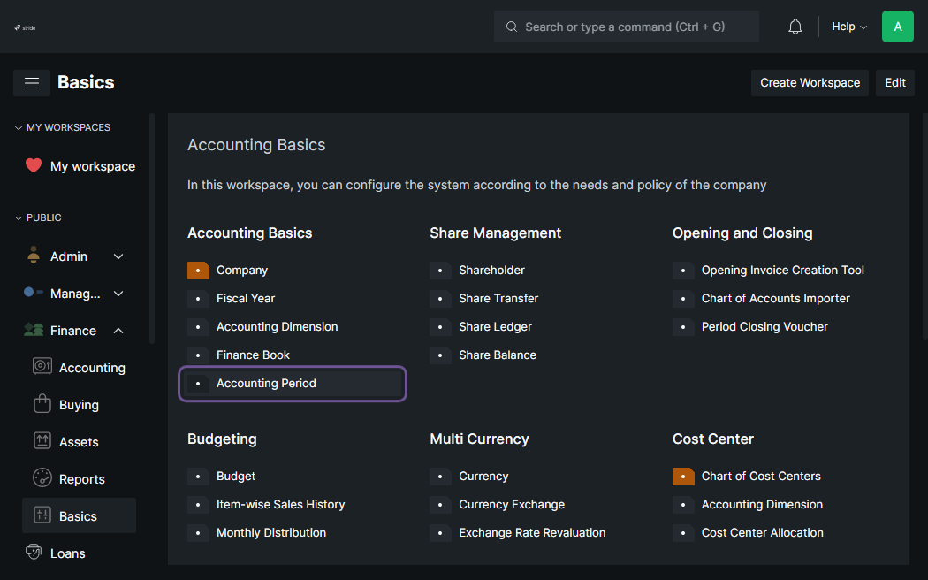Open Accounting in the sidebar
Screen dimensions: 928x580
pyautogui.click(x=92, y=368)
